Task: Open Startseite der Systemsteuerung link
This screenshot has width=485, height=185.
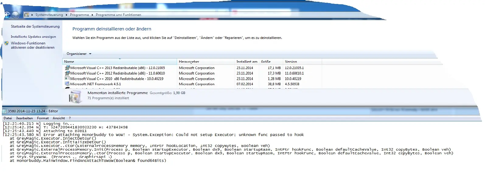Action: 35,26
